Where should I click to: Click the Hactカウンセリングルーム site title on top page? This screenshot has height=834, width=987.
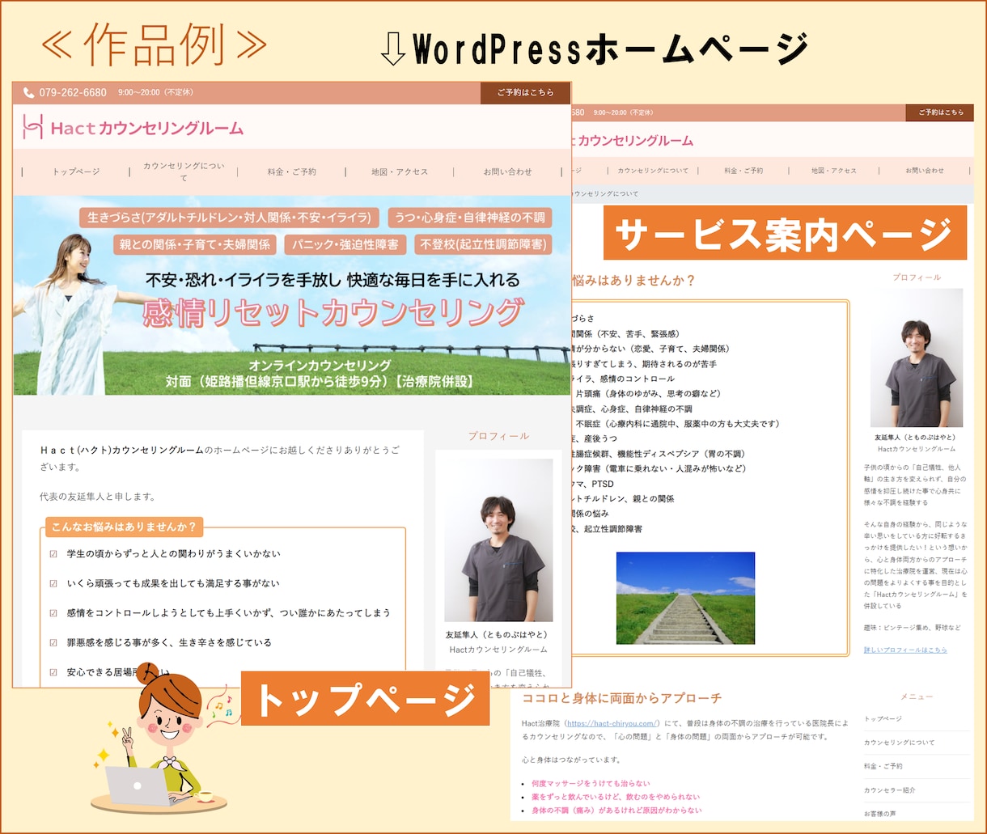pyautogui.click(x=146, y=128)
